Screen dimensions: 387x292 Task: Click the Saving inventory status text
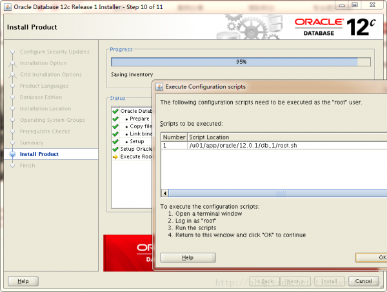[132, 75]
